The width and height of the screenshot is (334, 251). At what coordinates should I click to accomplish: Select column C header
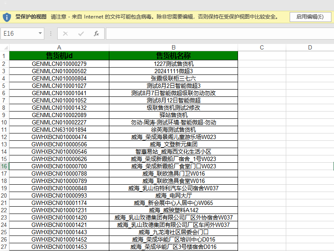[262, 47]
